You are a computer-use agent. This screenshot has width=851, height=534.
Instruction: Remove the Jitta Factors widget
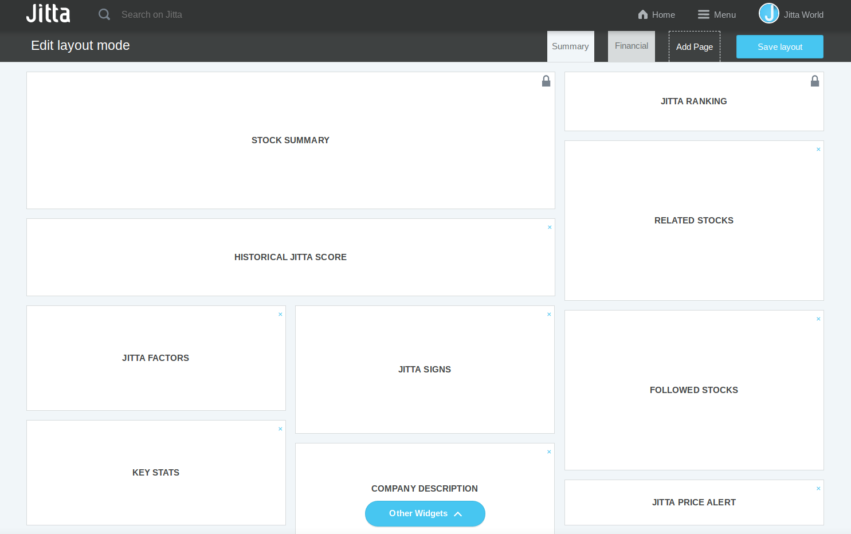point(280,315)
